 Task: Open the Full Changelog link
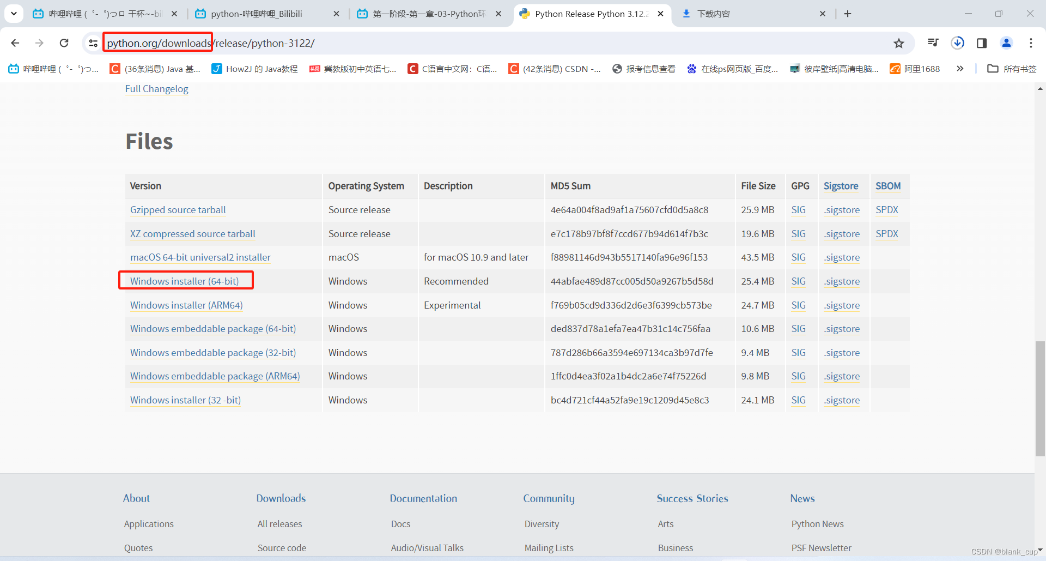point(156,89)
